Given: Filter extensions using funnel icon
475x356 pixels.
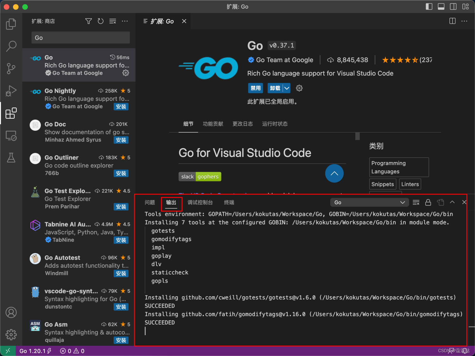Looking at the screenshot, I should [89, 21].
